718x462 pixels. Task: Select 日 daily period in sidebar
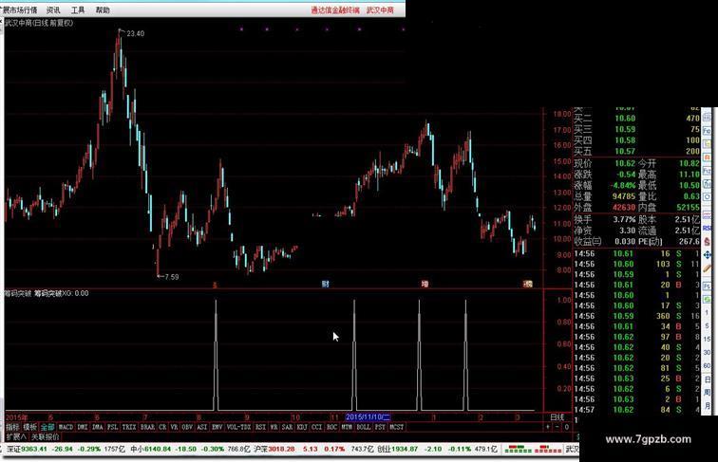tap(707, 379)
